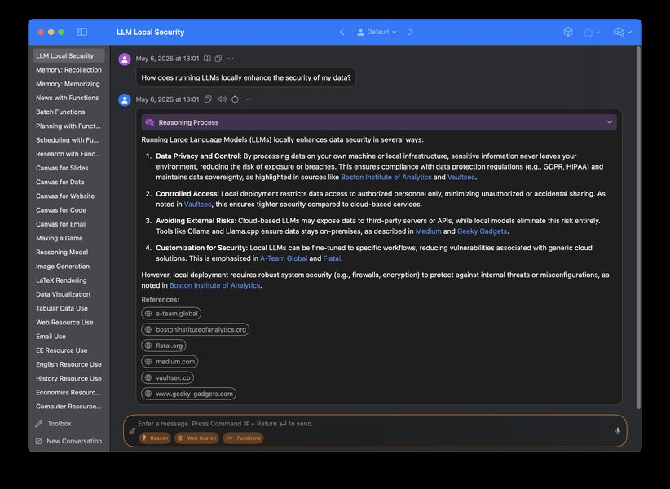Open more options on user message
This screenshot has width=670, height=489.
231,59
